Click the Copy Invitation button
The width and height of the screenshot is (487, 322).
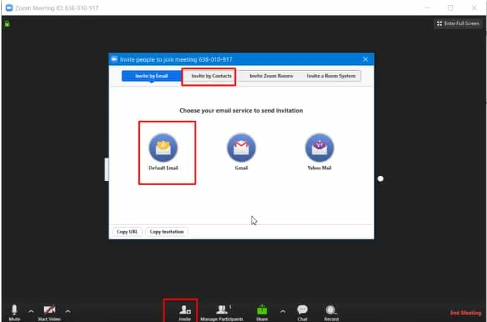coord(167,232)
